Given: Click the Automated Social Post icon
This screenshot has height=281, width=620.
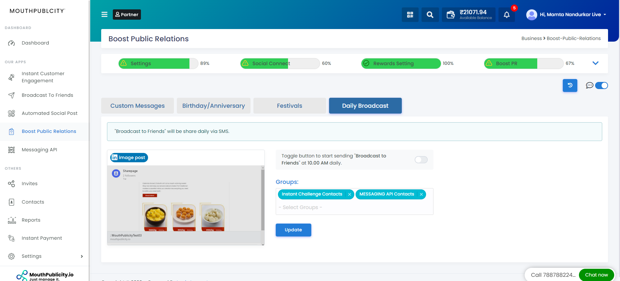Looking at the screenshot, I should tap(11, 113).
